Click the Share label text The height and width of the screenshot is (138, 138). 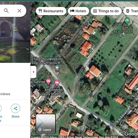click(15, 117)
